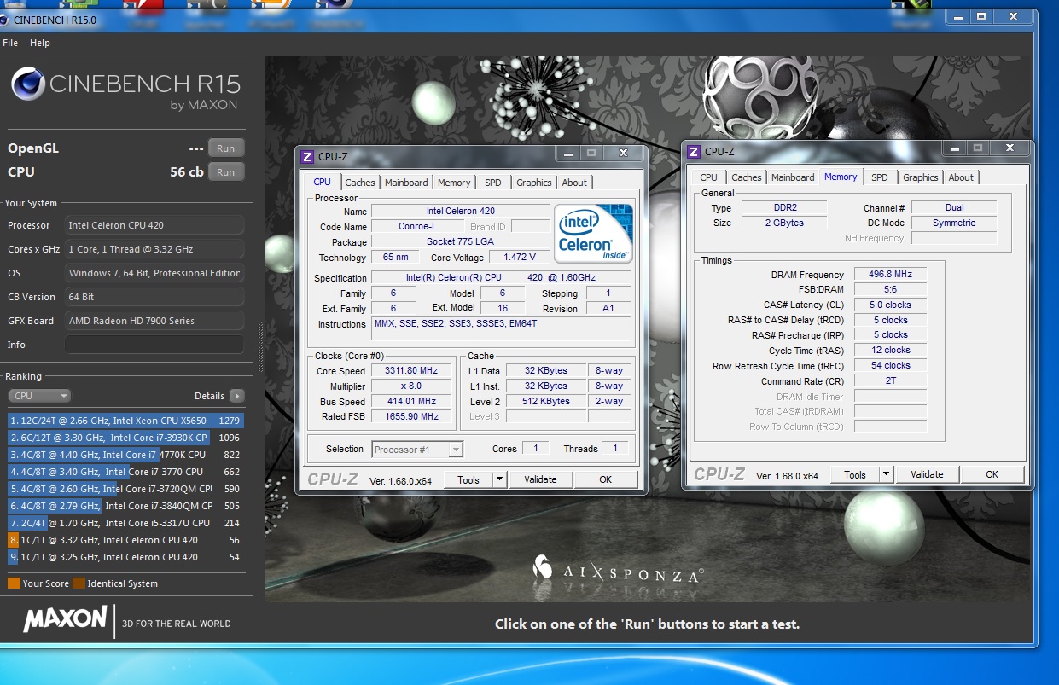This screenshot has width=1059, height=685.
Task: Select ranking row Core i5-3317U
Action: [x=126, y=523]
